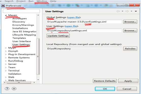Expand the Web Services tree node

6,80
